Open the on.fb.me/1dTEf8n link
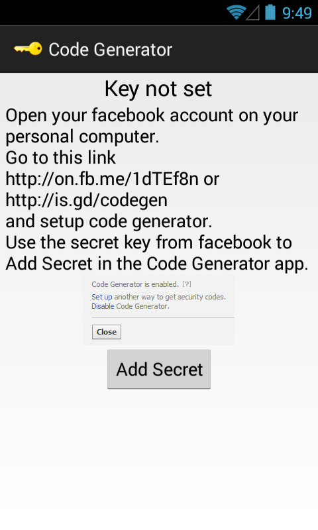Viewport: 318px width, 530px height. [102, 179]
